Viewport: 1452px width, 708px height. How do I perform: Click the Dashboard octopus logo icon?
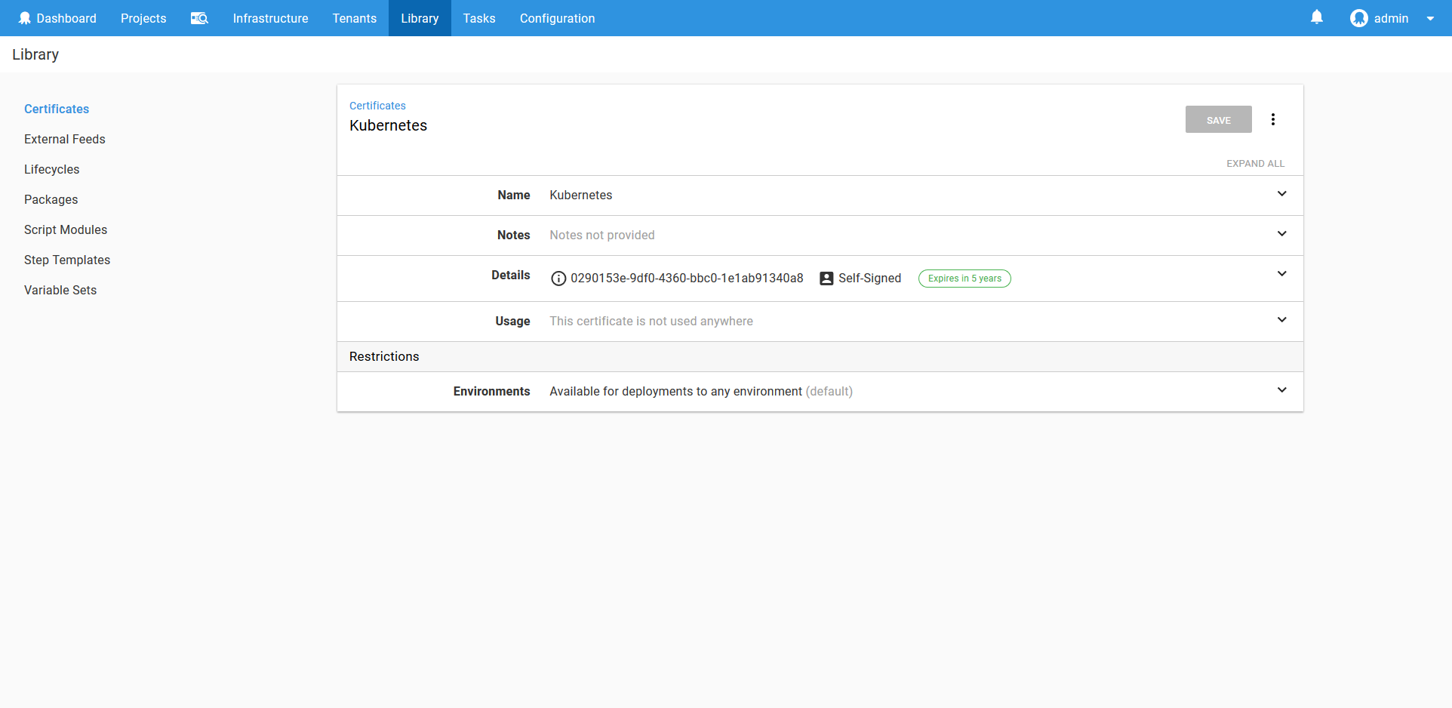(25, 17)
